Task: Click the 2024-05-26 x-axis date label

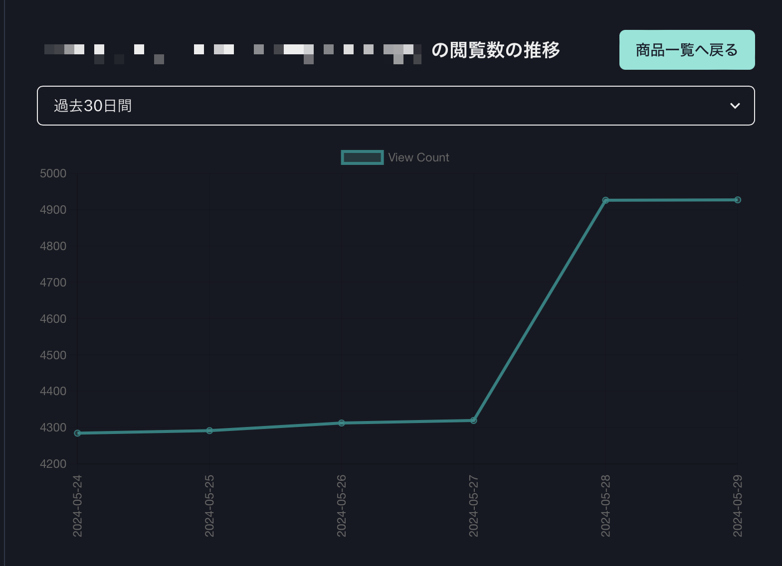Action: click(x=342, y=506)
